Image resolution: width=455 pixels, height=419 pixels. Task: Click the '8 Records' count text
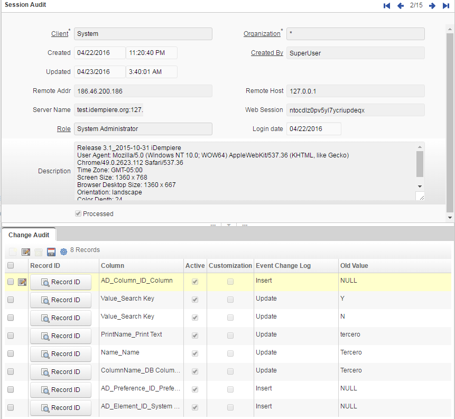click(x=85, y=250)
